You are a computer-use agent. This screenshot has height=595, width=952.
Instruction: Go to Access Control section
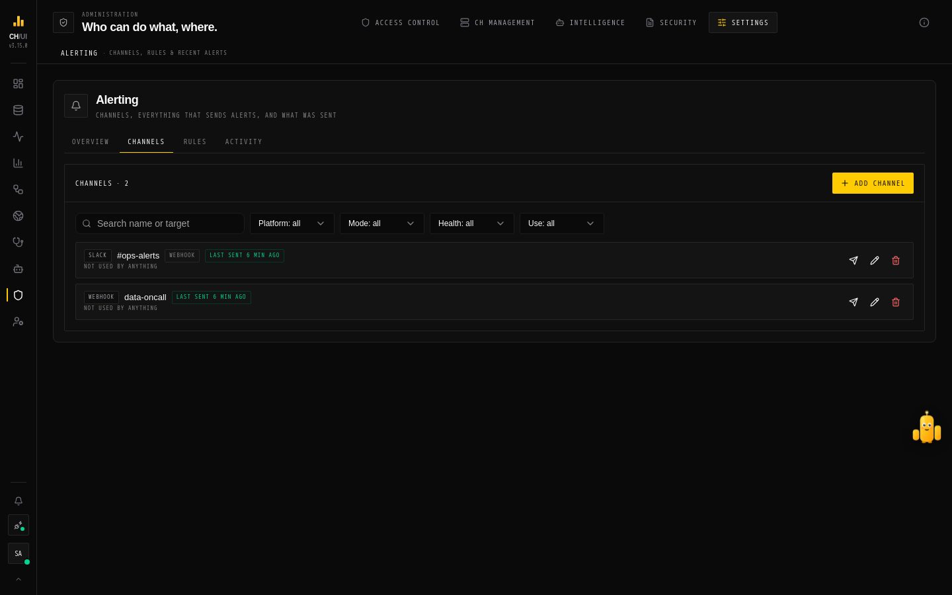coord(401,22)
